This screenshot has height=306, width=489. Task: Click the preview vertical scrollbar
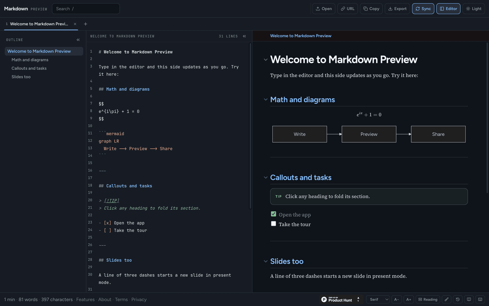click(x=487, y=118)
